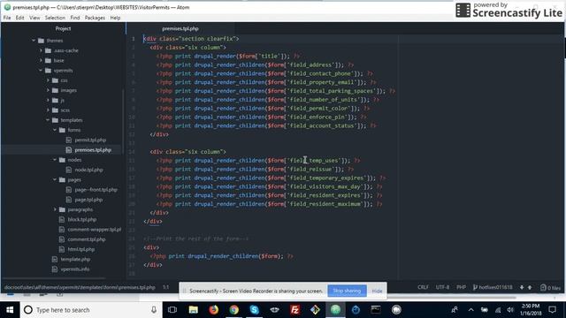Click the volume icon in system tray
The height and width of the screenshot is (318, 566).
[x=510, y=310]
